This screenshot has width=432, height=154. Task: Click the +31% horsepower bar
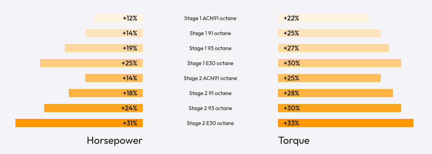pyautogui.click(x=79, y=123)
